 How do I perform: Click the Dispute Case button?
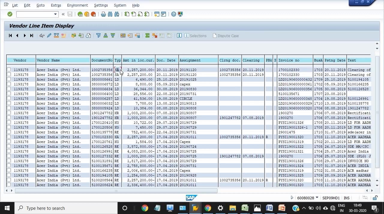pyautogui.click(x=226, y=36)
